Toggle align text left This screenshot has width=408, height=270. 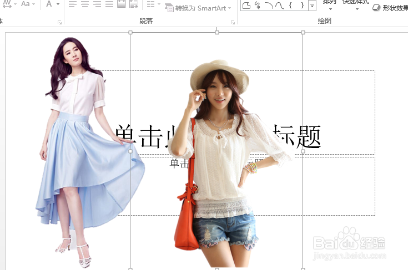(73, 4)
